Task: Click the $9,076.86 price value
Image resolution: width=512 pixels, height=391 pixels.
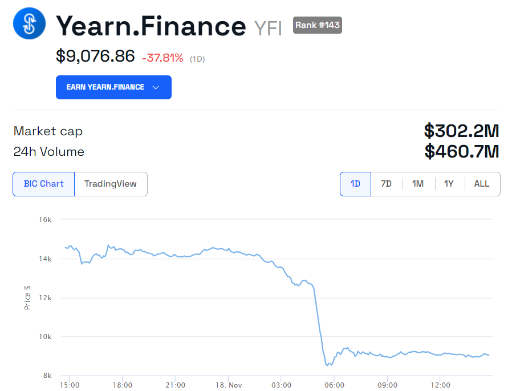Action: tap(95, 57)
